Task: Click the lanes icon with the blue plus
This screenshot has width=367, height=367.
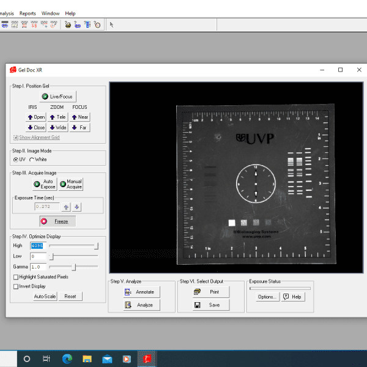Action: 44,24
